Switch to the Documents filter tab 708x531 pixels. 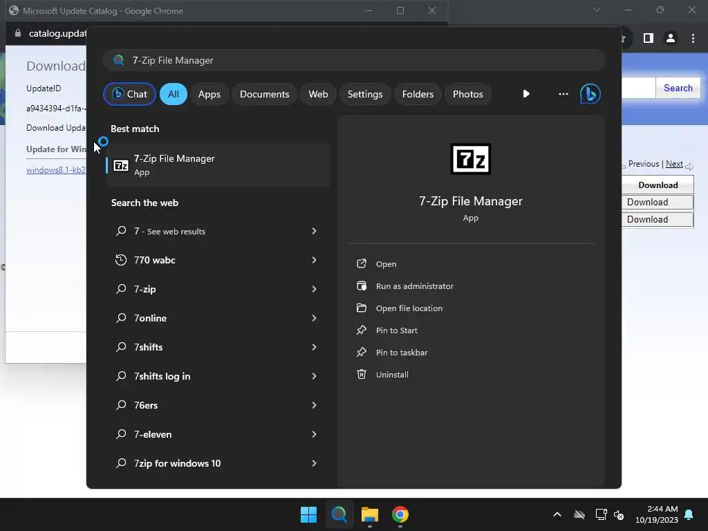pyautogui.click(x=264, y=94)
